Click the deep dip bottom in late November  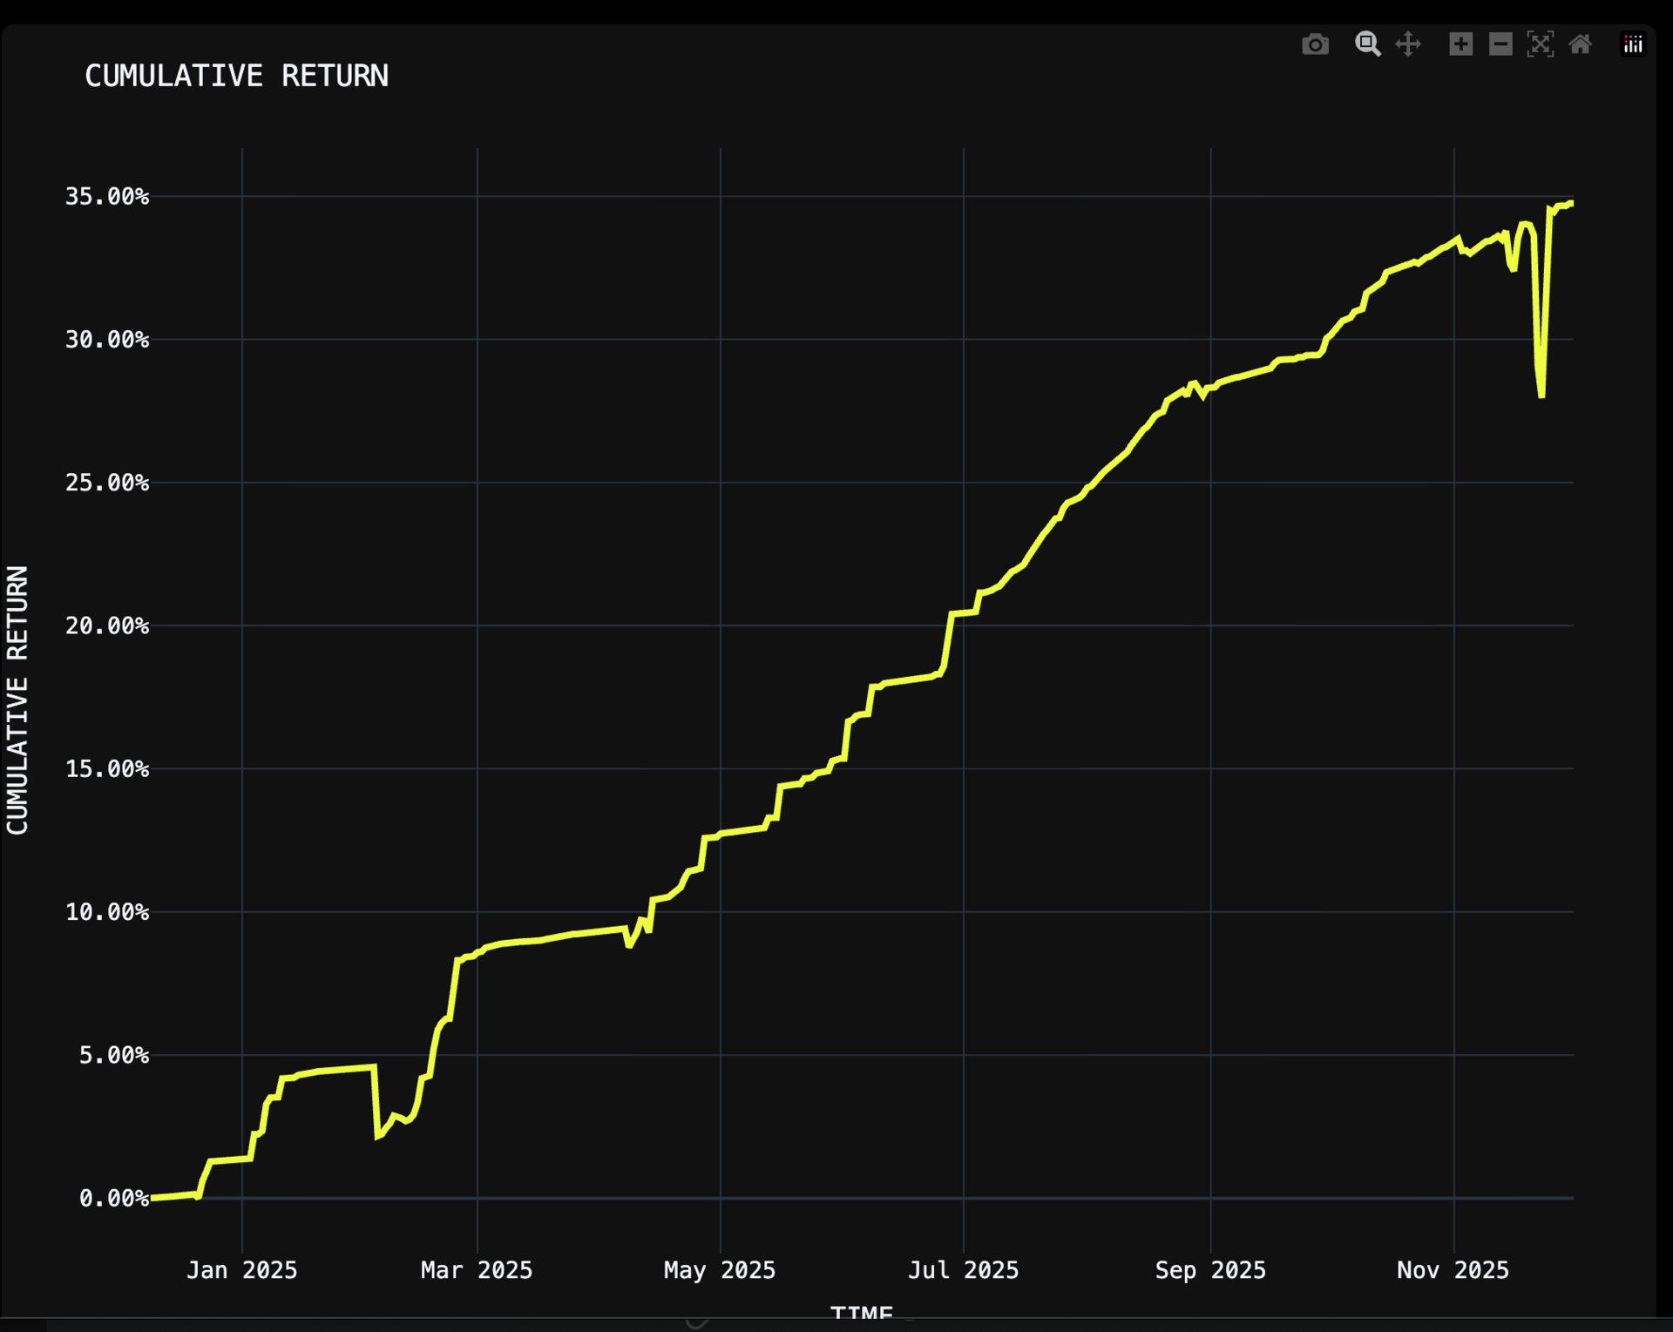1541,394
